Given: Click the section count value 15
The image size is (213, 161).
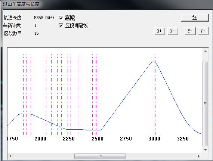Looking at the screenshot, I should pyautogui.click(x=36, y=33).
